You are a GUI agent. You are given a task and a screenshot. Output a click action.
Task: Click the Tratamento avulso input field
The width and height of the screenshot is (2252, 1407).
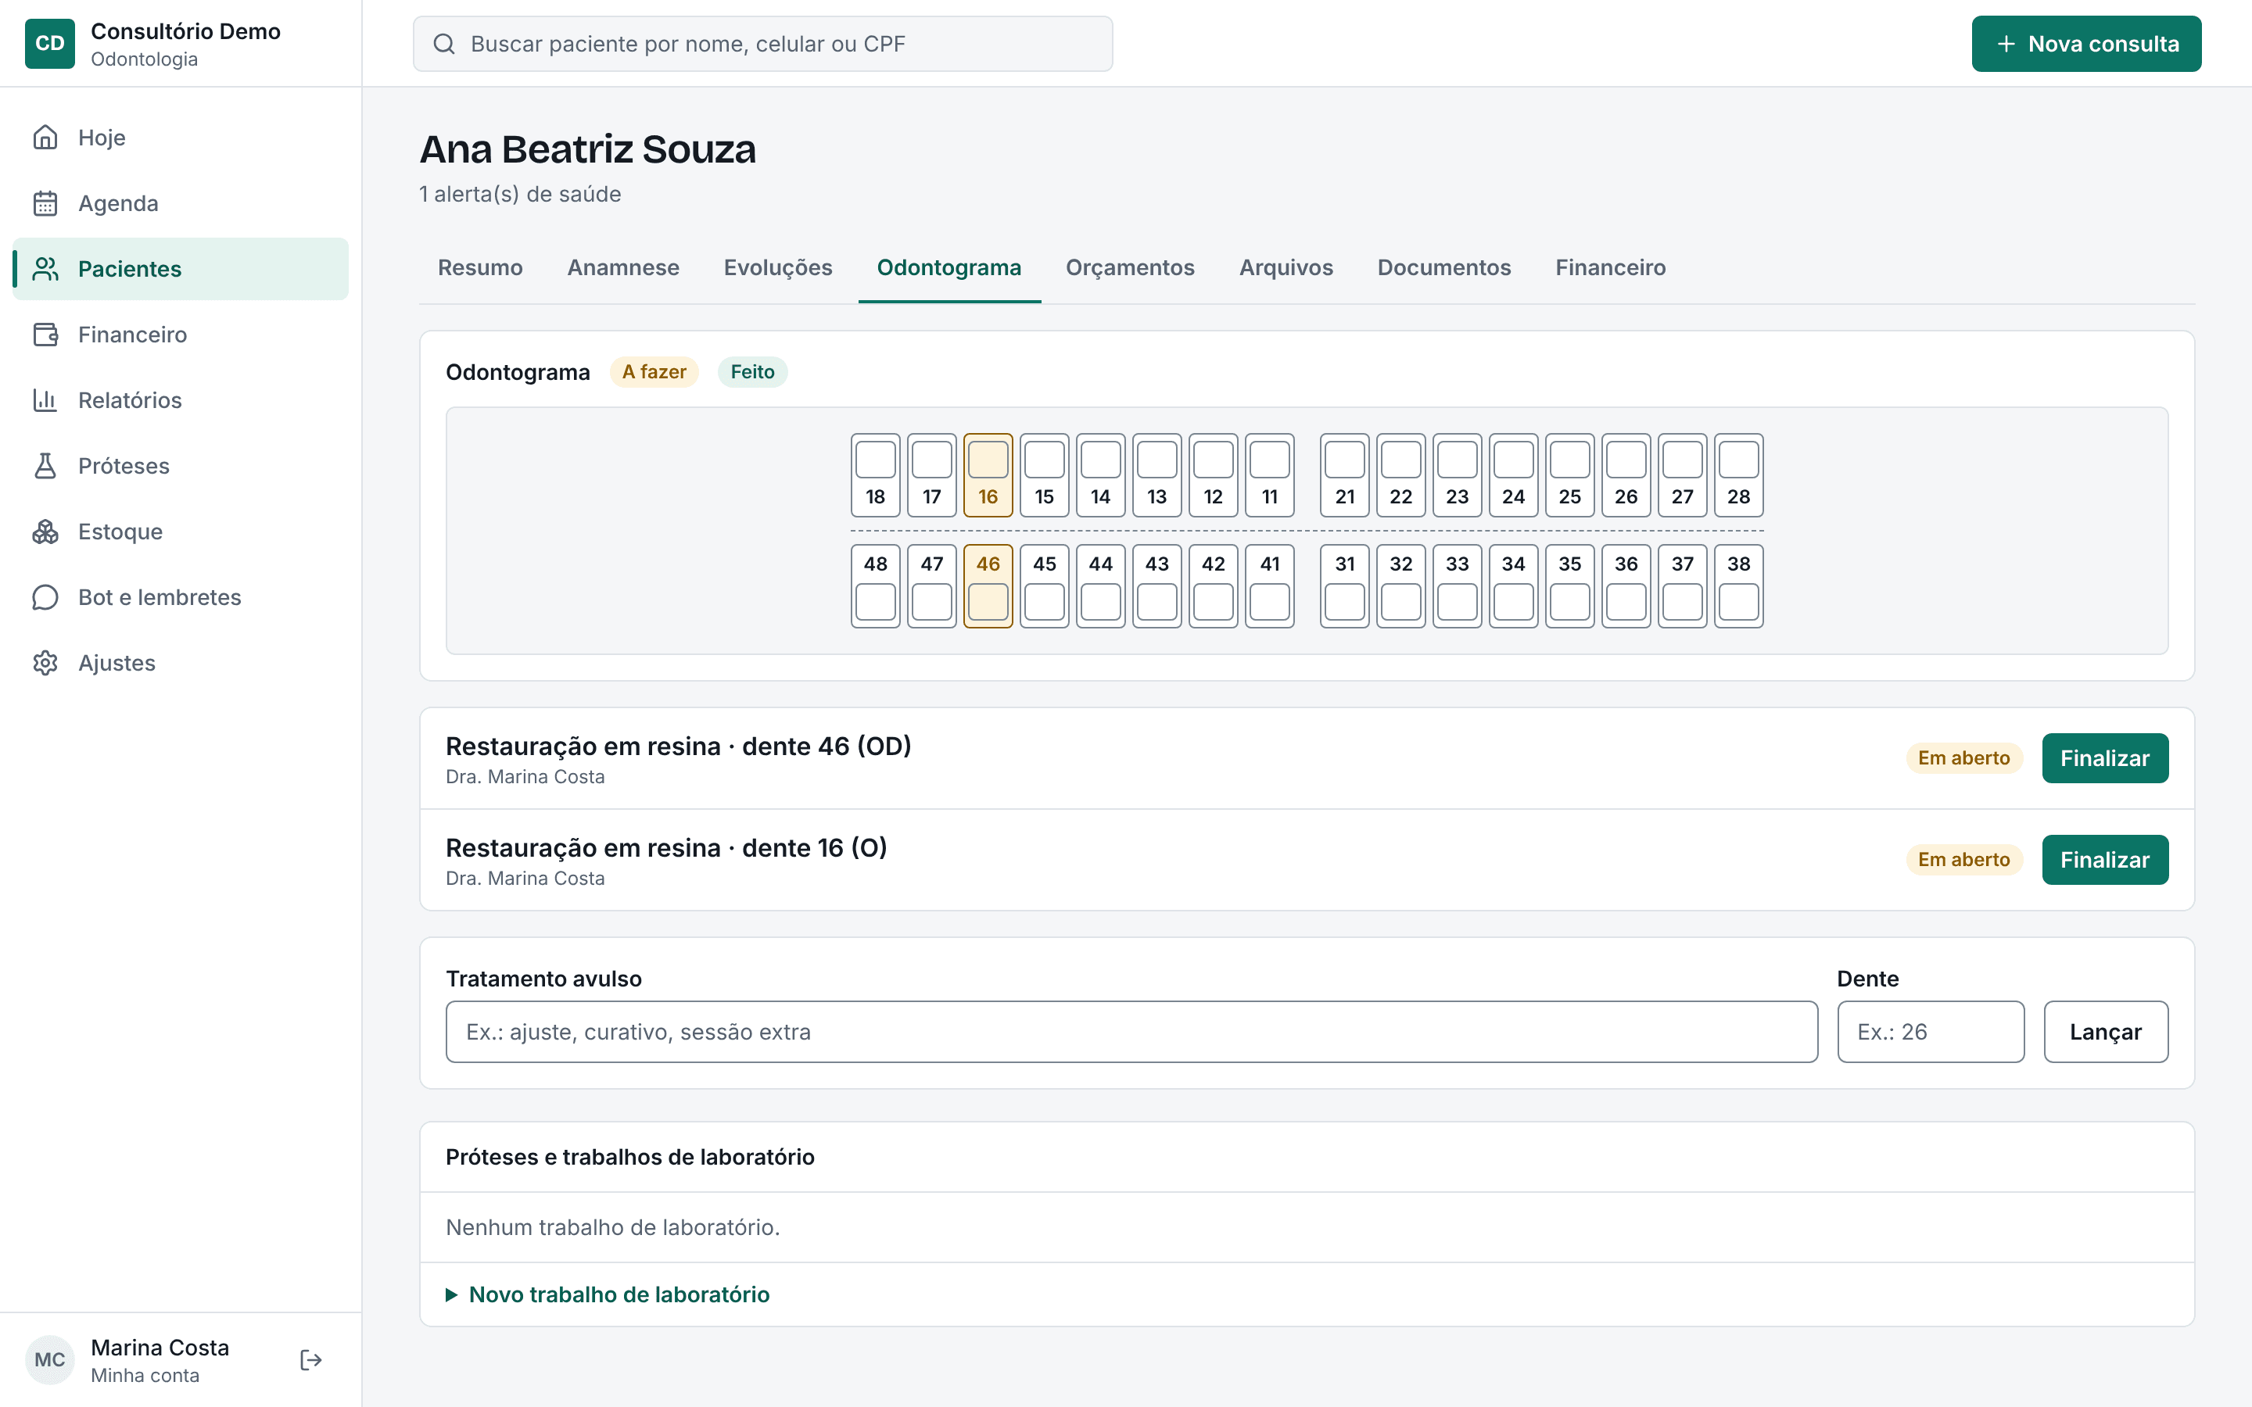coord(1131,1032)
